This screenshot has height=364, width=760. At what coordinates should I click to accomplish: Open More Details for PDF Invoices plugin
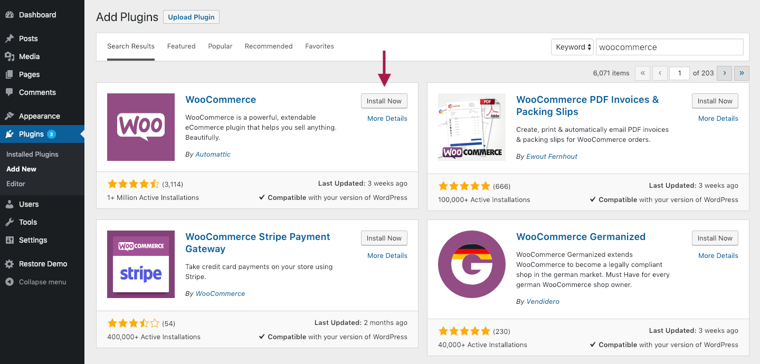coord(718,119)
